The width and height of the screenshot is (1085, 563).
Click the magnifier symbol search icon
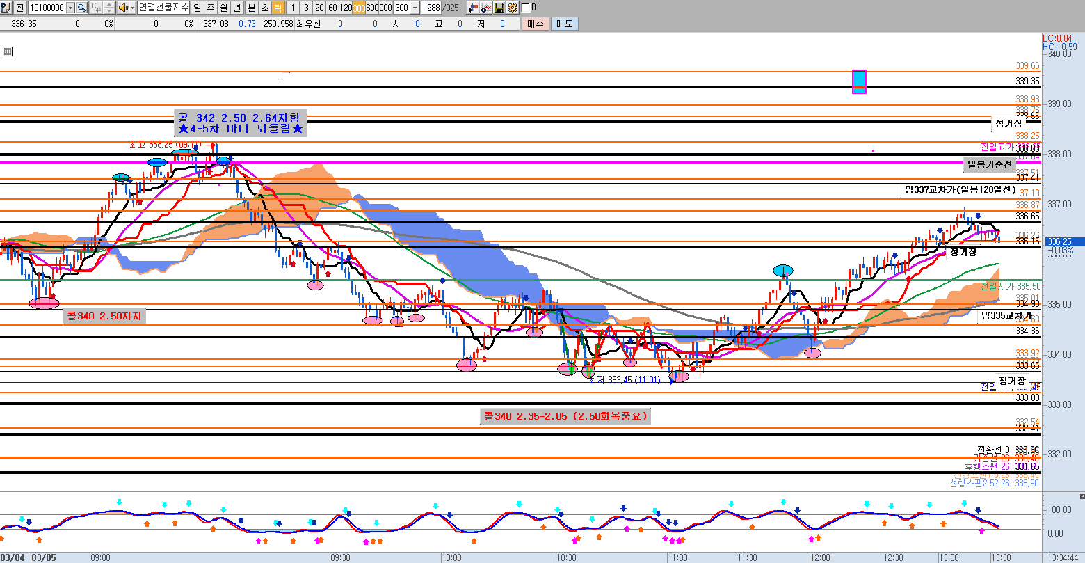point(81,8)
